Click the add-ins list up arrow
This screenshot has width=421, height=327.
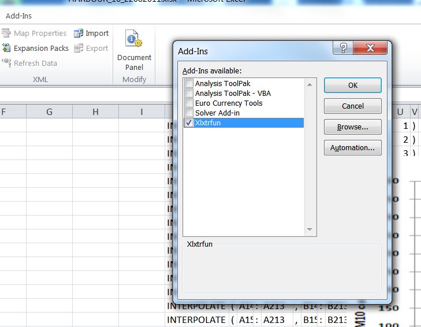(x=310, y=84)
